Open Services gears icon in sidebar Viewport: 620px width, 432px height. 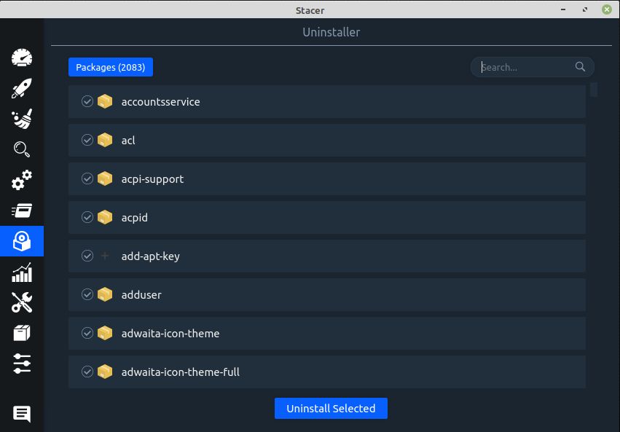coord(22,180)
